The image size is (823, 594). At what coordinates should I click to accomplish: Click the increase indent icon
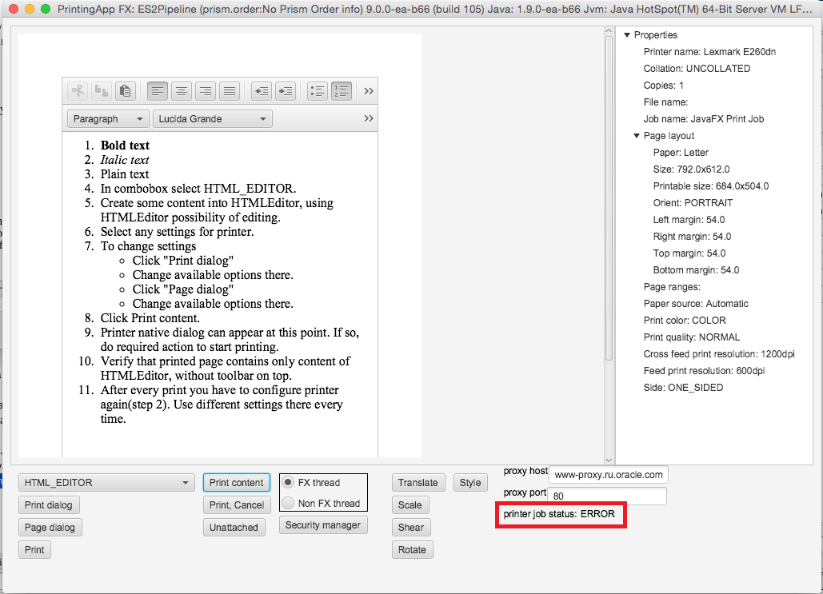[x=286, y=91]
